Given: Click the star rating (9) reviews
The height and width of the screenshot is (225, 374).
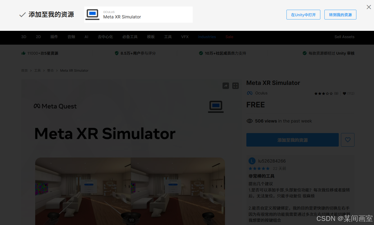Looking at the screenshot, I should pyautogui.click(x=326, y=94).
